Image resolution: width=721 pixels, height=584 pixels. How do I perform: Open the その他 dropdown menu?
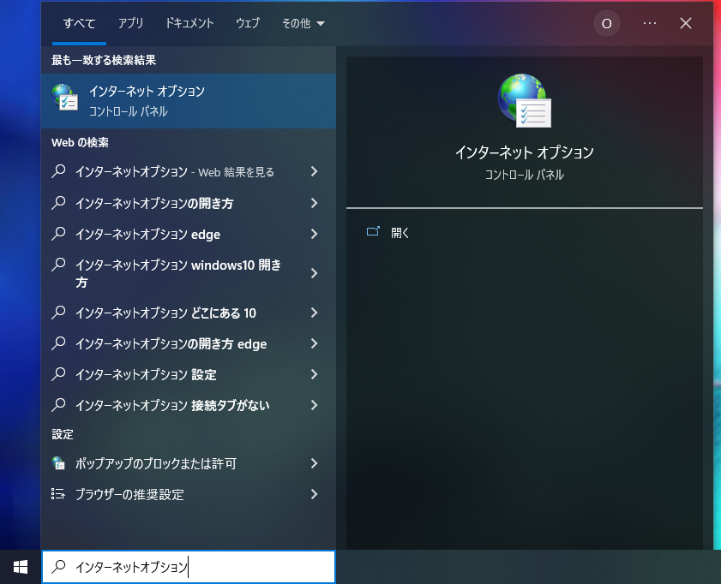(x=303, y=23)
